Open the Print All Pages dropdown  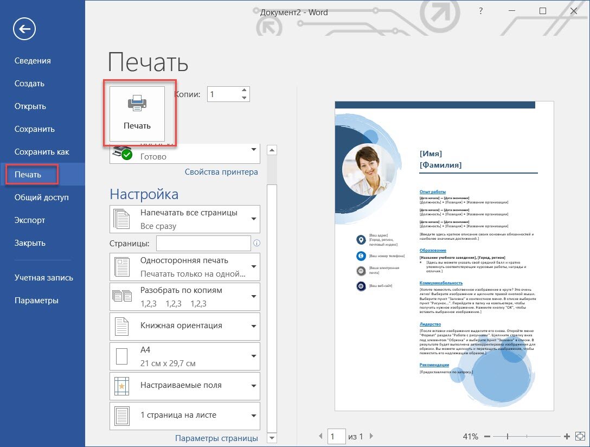[x=185, y=219]
